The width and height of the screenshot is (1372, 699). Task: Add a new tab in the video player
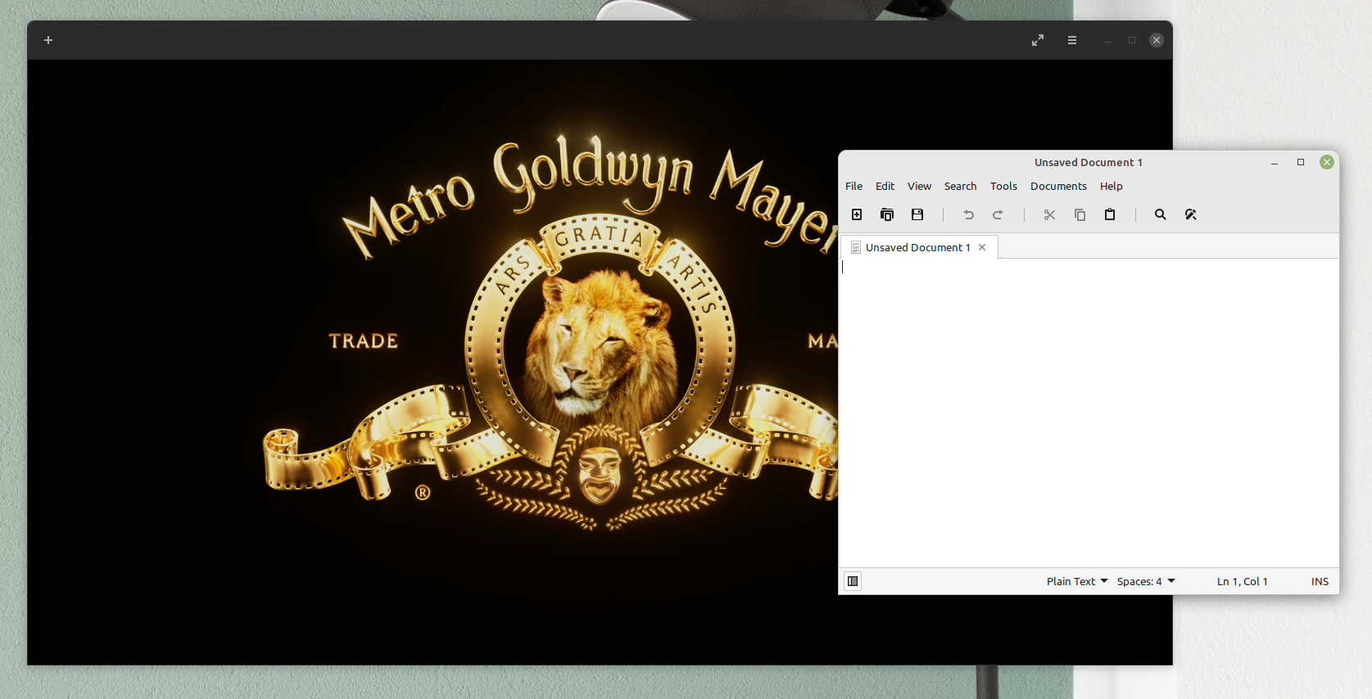48,40
